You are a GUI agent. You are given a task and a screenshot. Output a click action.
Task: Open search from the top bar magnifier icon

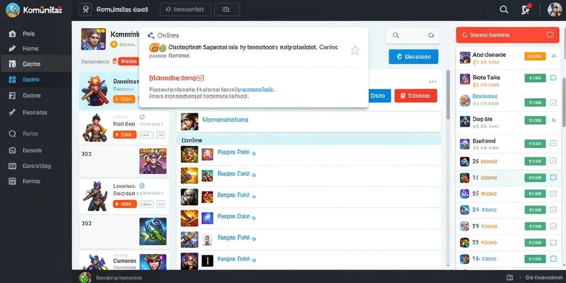click(504, 10)
